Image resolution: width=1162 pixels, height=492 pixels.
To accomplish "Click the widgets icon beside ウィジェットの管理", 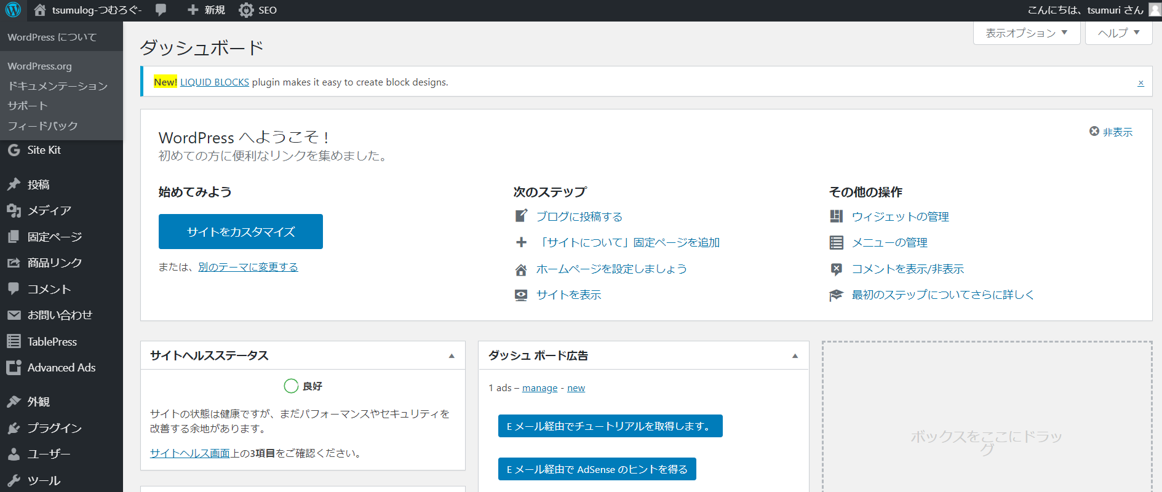I will point(837,216).
